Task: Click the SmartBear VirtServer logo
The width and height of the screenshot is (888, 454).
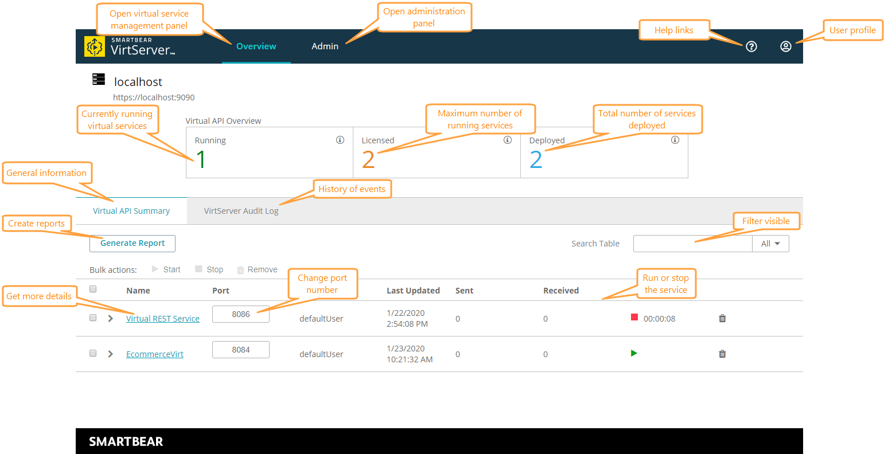Action: tap(129, 46)
